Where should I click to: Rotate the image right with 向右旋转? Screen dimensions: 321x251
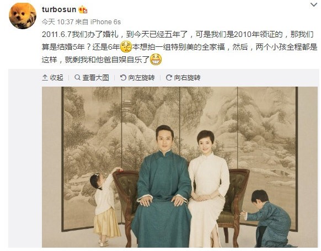[x=183, y=78]
